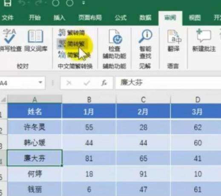Screen dimensions: 221x196
Task: Expand the Name Box dropdown arrow
Action: tap(40, 82)
